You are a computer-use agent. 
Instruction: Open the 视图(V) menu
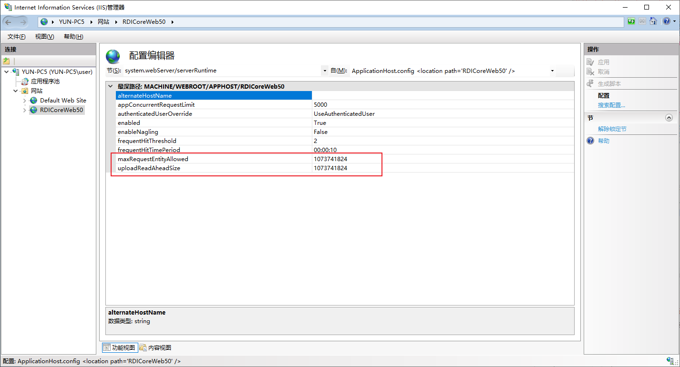44,37
